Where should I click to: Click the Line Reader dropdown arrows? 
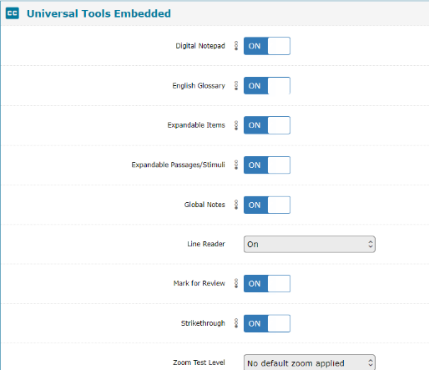coord(371,245)
